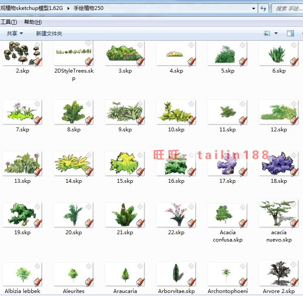The height and width of the screenshot is (296, 303).
Task: Click the file name 9.skp
Action: [125, 129]
